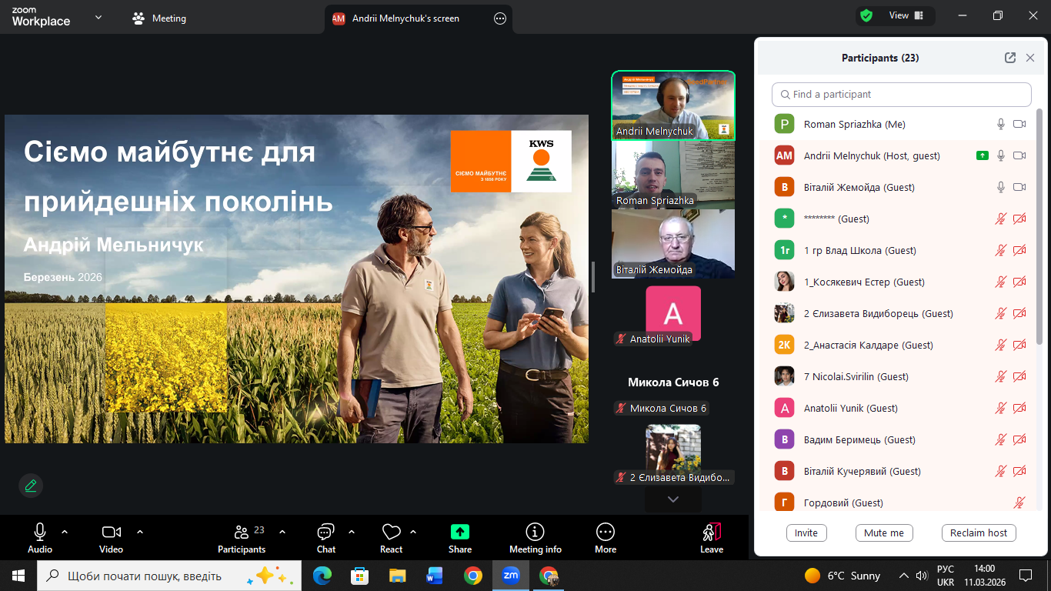Open the Zoom Workplace dropdown arrow

(x=98, y=18)
